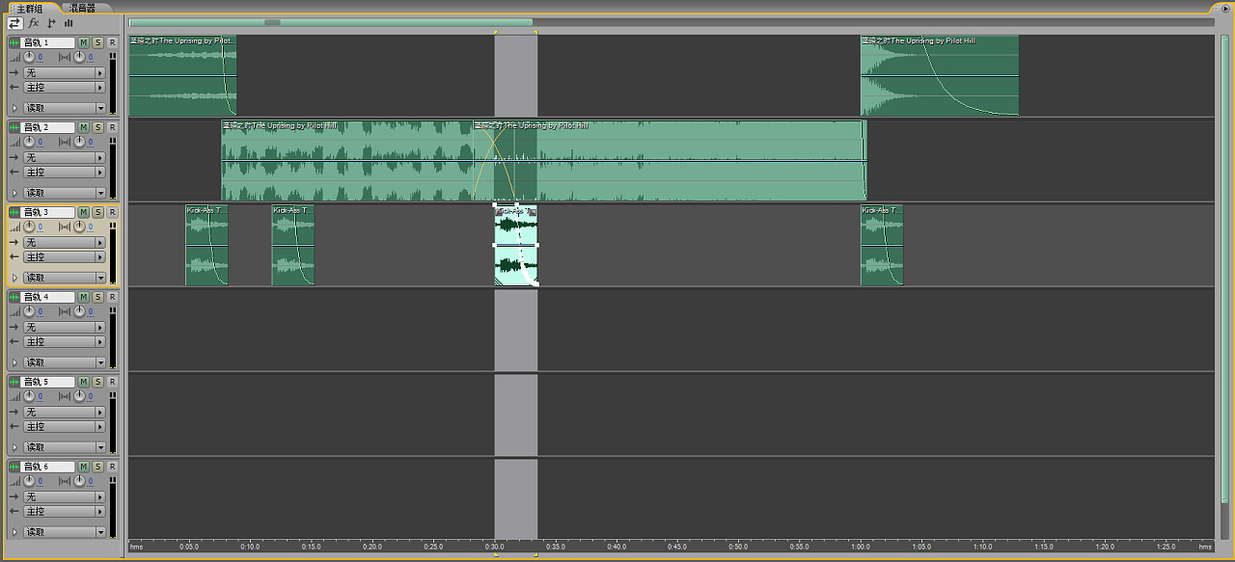Click the volume knob of 音轨 1

click(29, 58)
